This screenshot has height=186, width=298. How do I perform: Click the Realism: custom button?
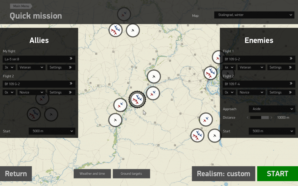pyautogui.click(x=223, y=174)
